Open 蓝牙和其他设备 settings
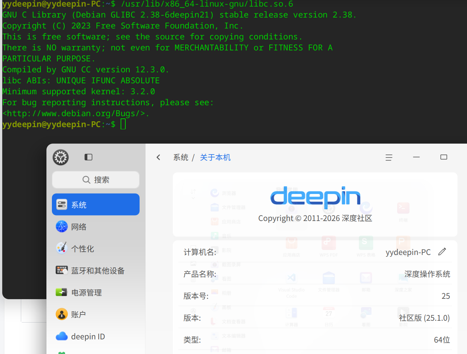Viewport: 467px width, 354px height. [96, 270]
